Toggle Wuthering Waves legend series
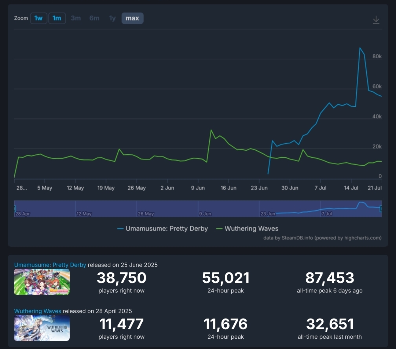The height and width of the screenshot is (349, 396). pyautogui.click(x=247, y=228)
